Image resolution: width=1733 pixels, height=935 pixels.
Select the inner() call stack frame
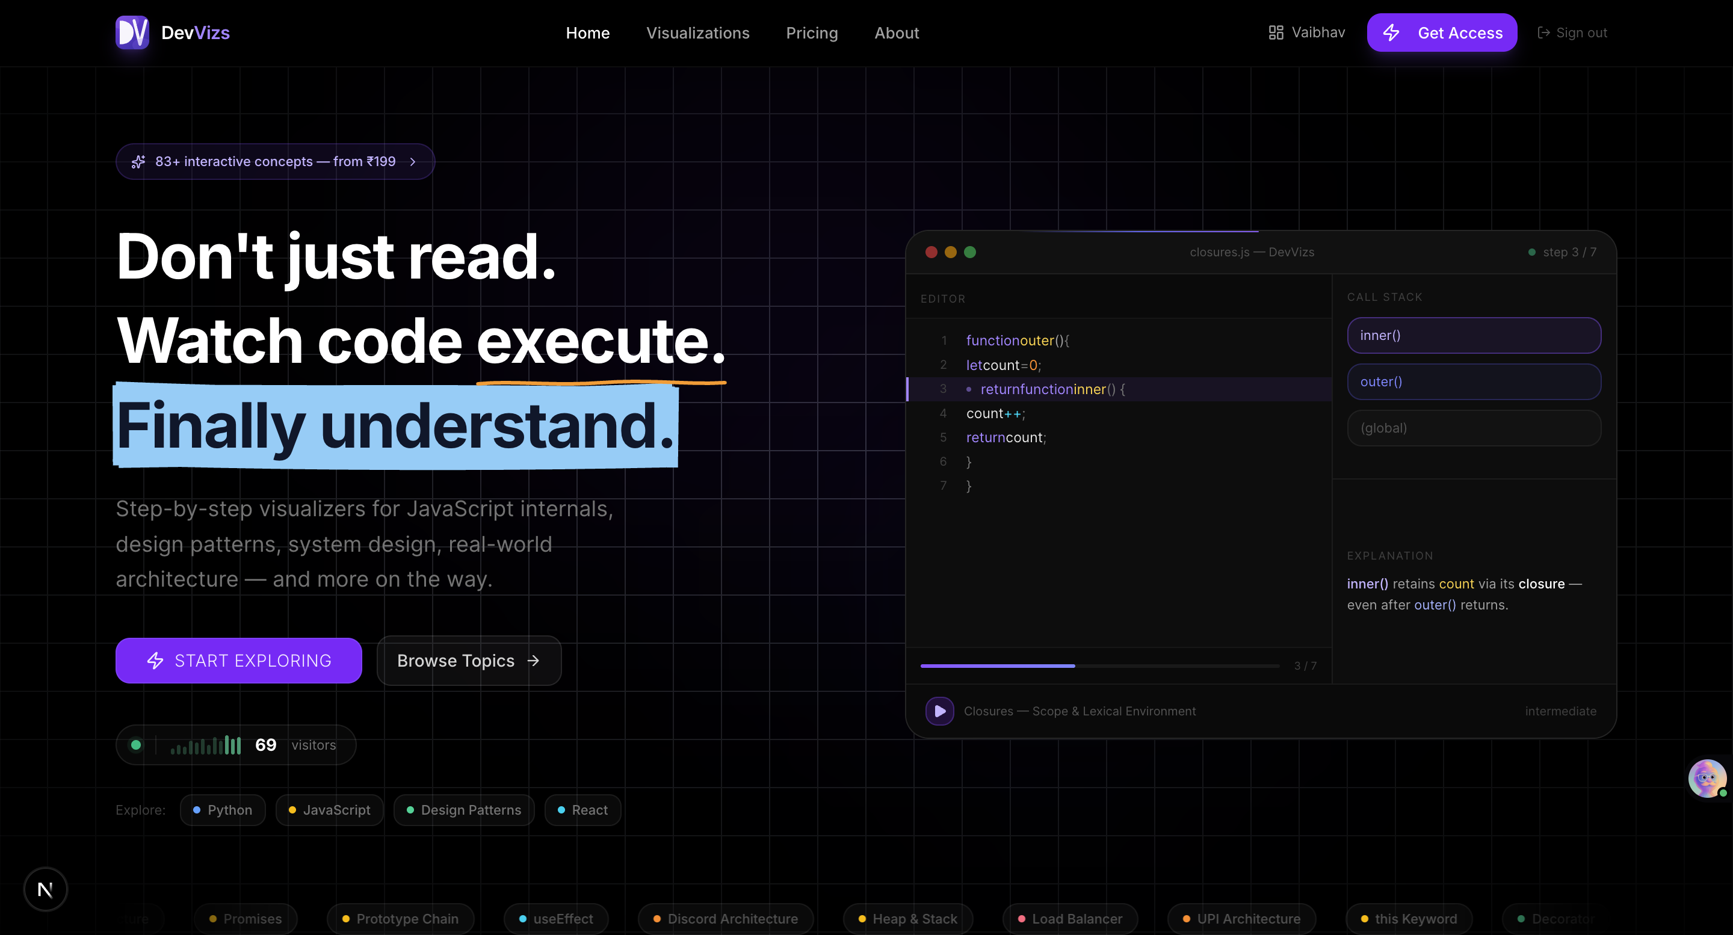pyautogui.click(x=1473, y=335)
